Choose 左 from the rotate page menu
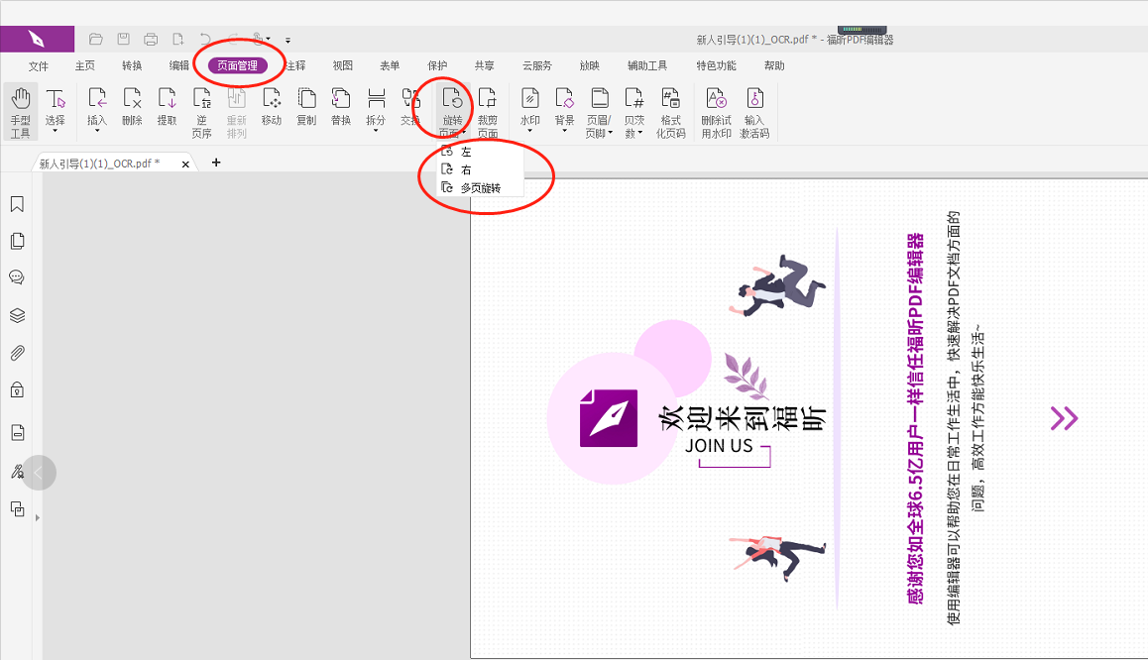Viewport: 1148px width, 660px height. tap(466, 152)
